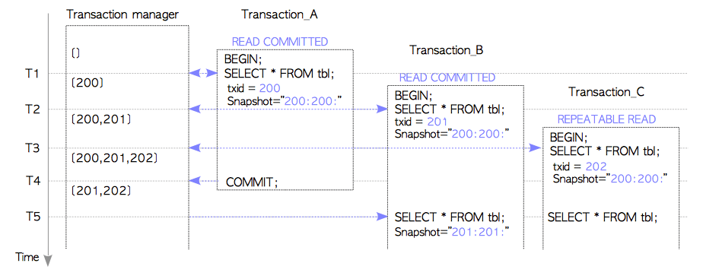Screen dimensions: 703x279
Task: Click arrowhead pointing into Transaction_C box
Action: [x=536, y=147]
